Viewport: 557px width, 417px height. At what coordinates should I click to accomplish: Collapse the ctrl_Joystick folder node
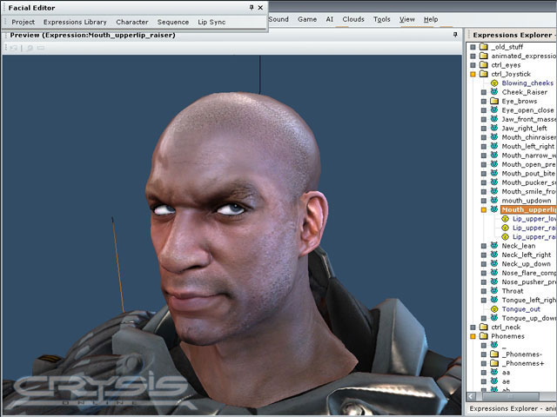pyautogui.click(x=473, y=75)
